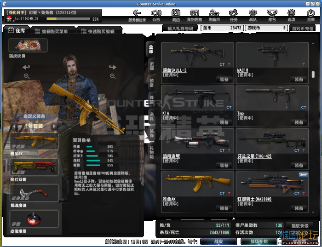Viewport: 322px width, 247px height.
Task: Click the 喋血SKULL-3 weapon image
Action: [x=197, y=54]
